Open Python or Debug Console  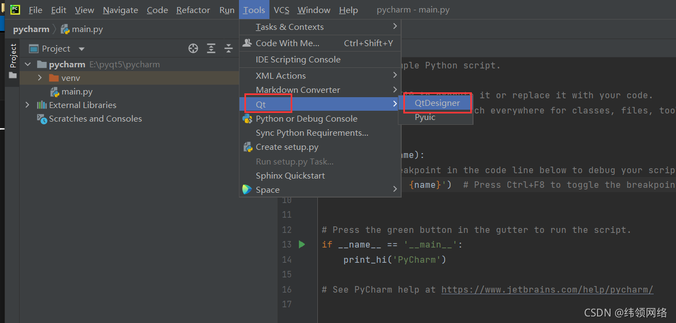[x=320, y=118]
